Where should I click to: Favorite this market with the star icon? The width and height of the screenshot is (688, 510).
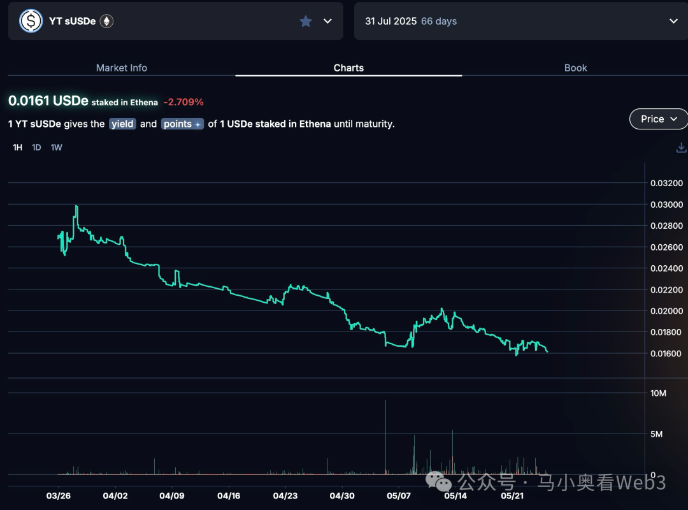point(306,21)
